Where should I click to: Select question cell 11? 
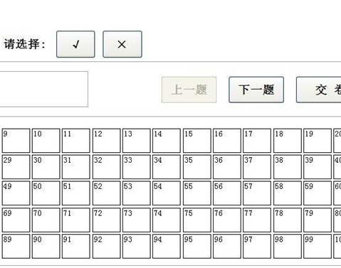pos(76,141)
